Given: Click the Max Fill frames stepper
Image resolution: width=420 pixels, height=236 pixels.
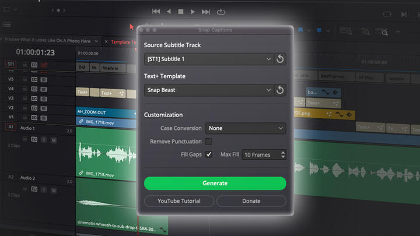Looking at the screenshot, I should coord(283,154).
